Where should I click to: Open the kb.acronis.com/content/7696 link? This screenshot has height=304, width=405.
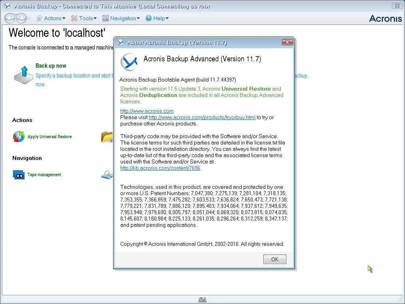[160, 168]
